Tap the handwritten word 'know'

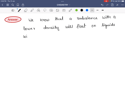click(45, 20)
